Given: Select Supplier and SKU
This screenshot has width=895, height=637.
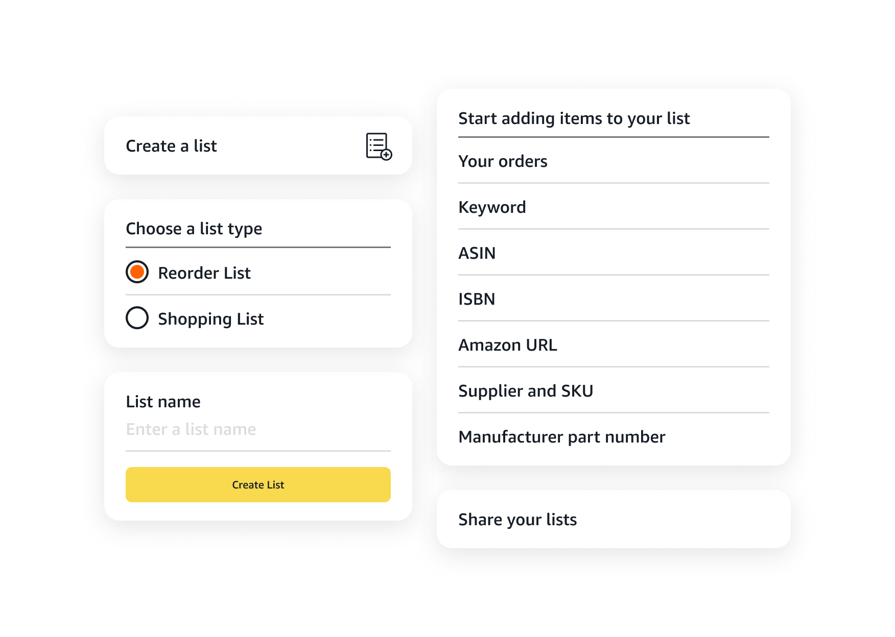Looking at the screenshot, I should click(526, 391).
